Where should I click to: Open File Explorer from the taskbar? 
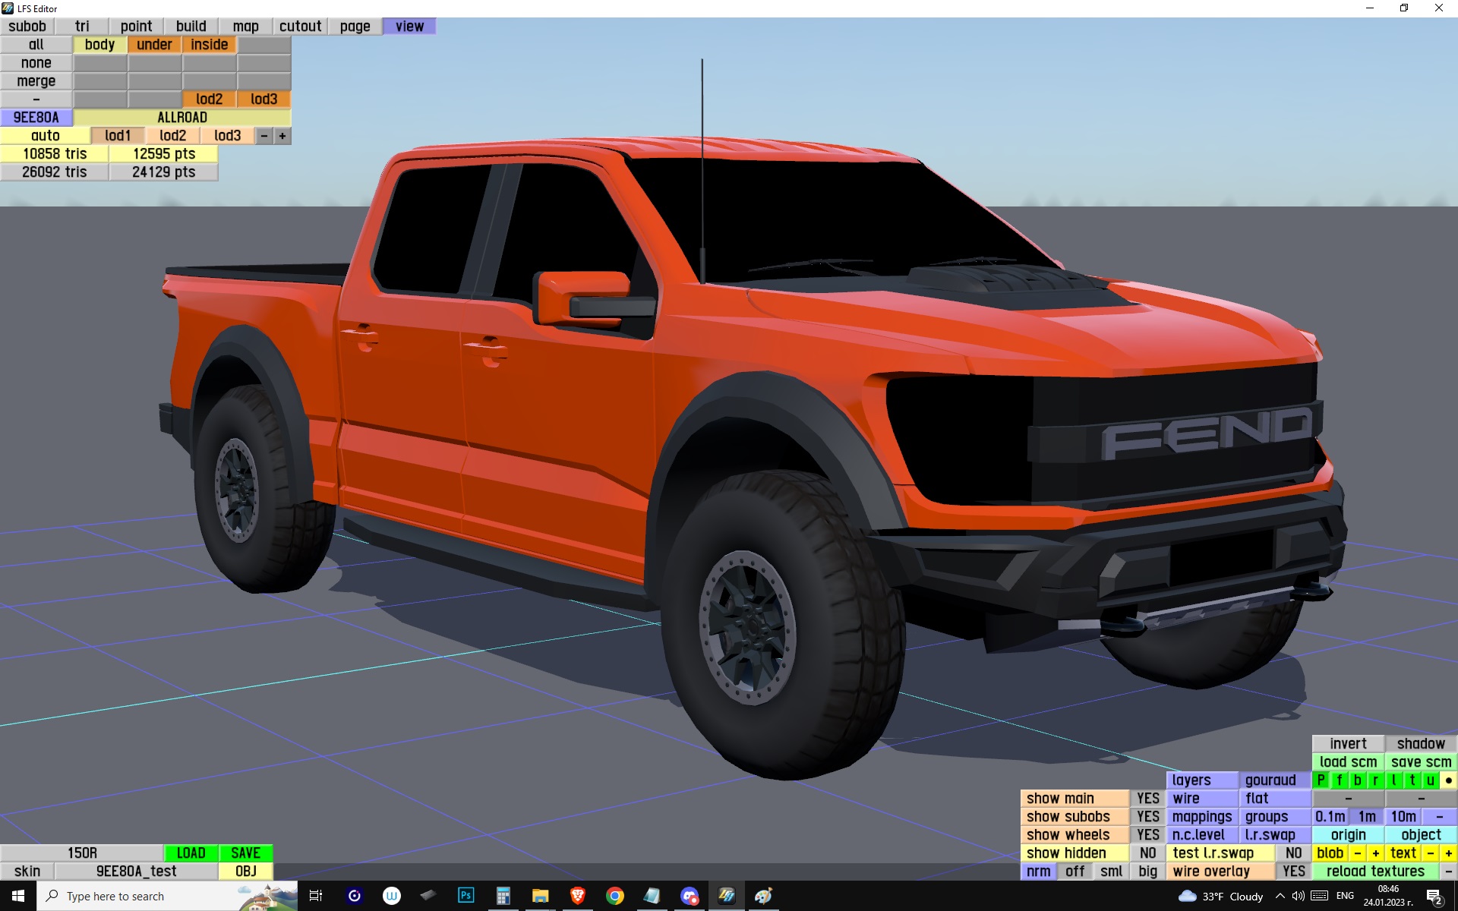[x=540, y=896]
